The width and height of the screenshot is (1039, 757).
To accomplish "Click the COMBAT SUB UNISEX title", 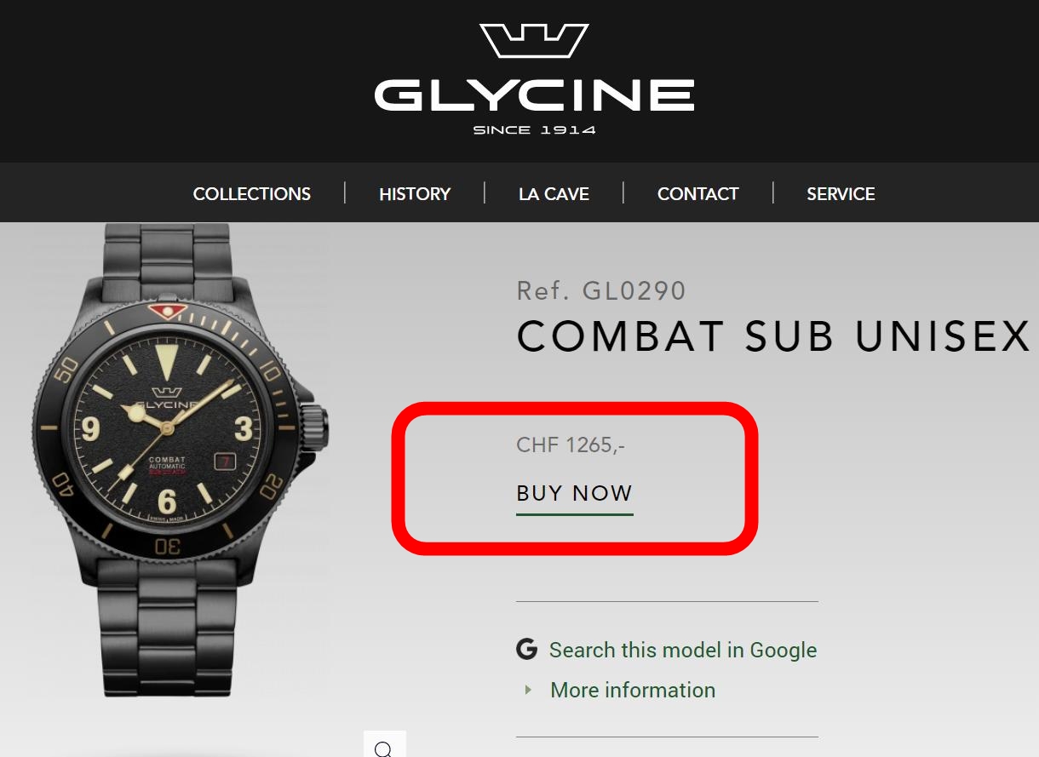I will point(774,336).
